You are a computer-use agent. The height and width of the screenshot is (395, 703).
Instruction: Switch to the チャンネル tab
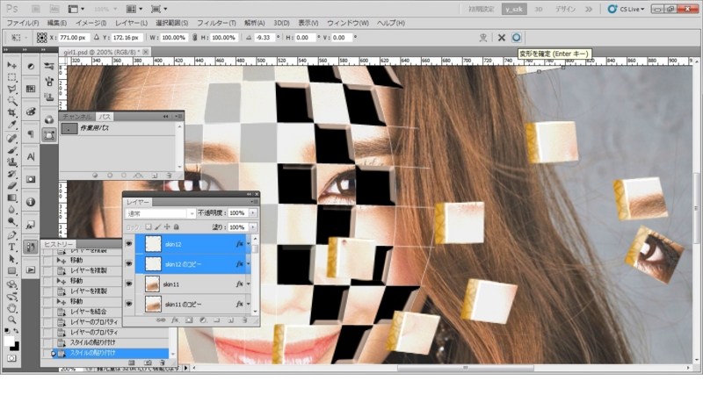pos(76,117)
